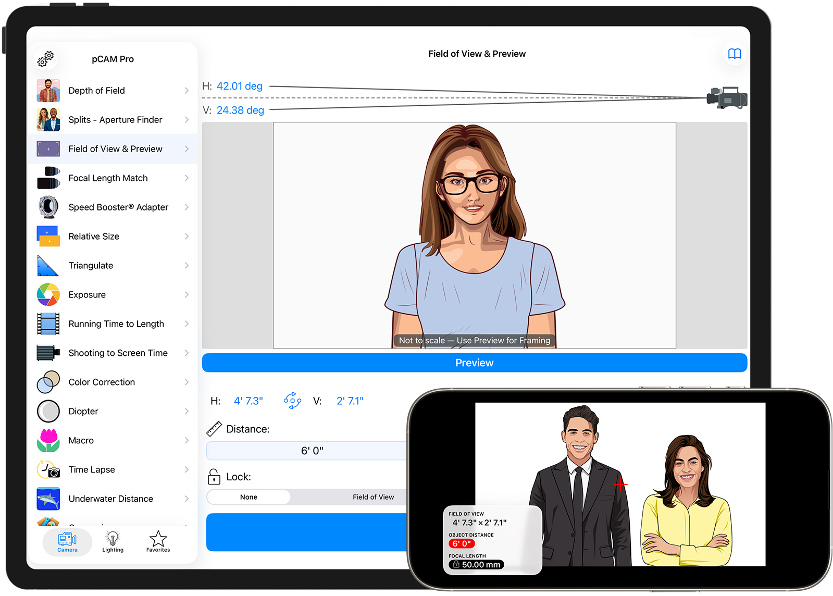This screenshot has width=833, height=596.
Task: Open the manual book icon
Action: pos(735,54)
